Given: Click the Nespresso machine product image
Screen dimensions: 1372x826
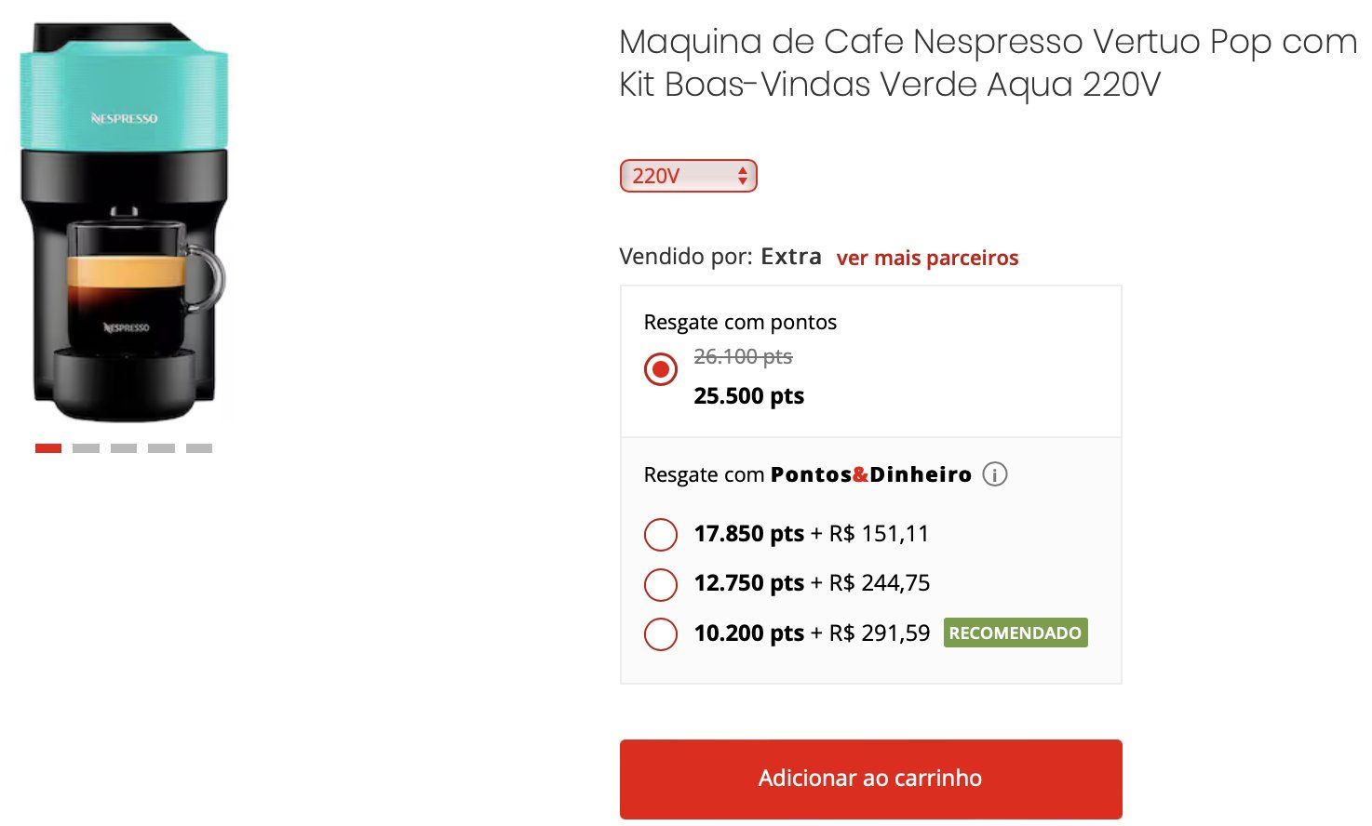Looking at the screenshot, I should 125,223.
